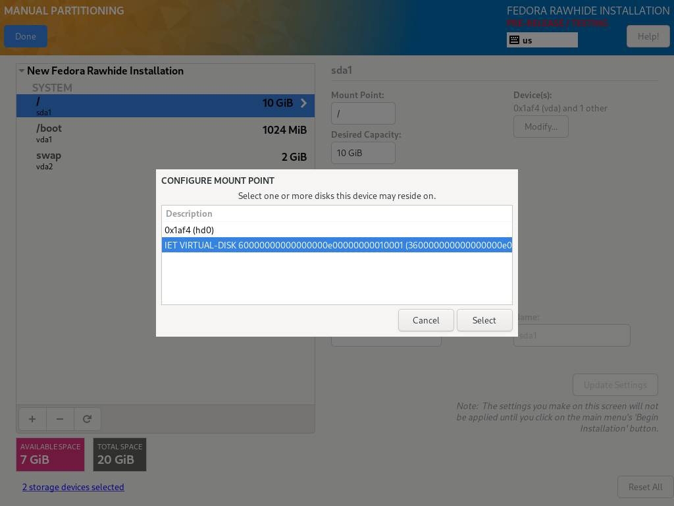Click the Name field containing sda1
Screen dimensions: 674x506
tap(572, 335)
